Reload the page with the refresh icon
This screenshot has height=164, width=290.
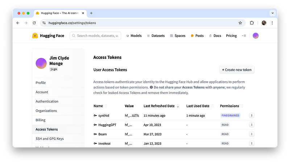(x=34, y=23)
